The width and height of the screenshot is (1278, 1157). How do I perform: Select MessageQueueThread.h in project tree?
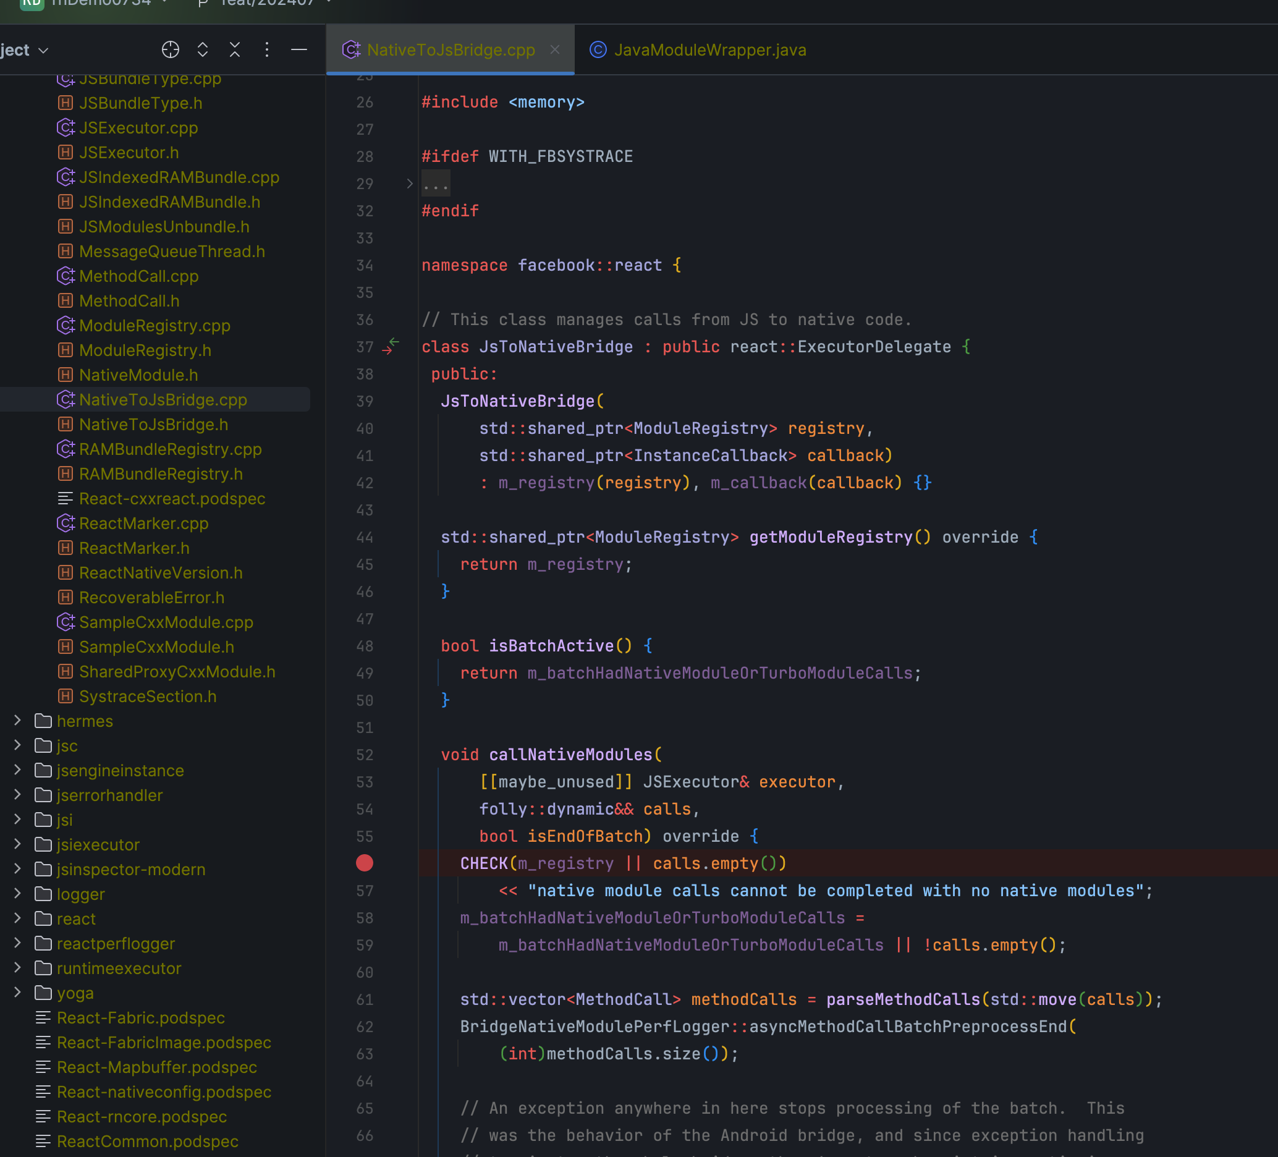click(172, 251)
